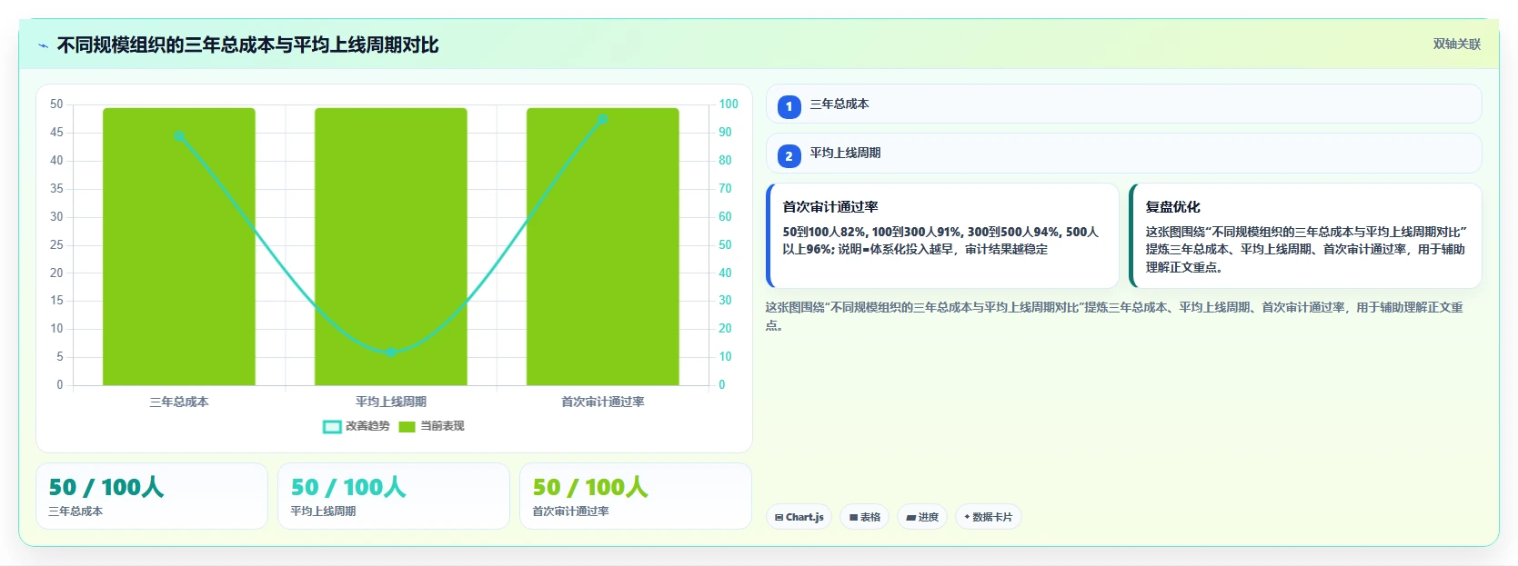Click the green bar for 三年总成本
The width and height of the screenshot is (1518, 566).
(x=179, y=246)
